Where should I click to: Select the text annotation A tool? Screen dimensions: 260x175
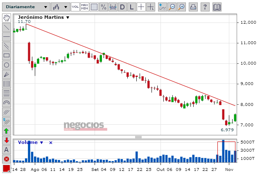pyautogui.click(x=7, y=150)
